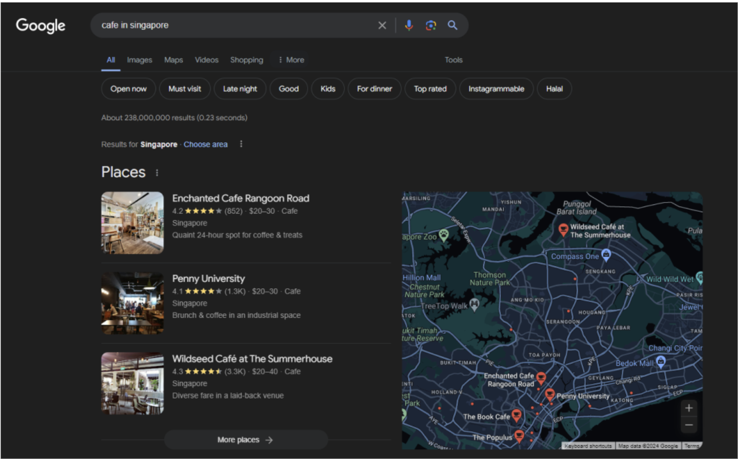Clear the search box with the X icon
Viewport: 738px width, 459px height.
click(x=382, y=26)
